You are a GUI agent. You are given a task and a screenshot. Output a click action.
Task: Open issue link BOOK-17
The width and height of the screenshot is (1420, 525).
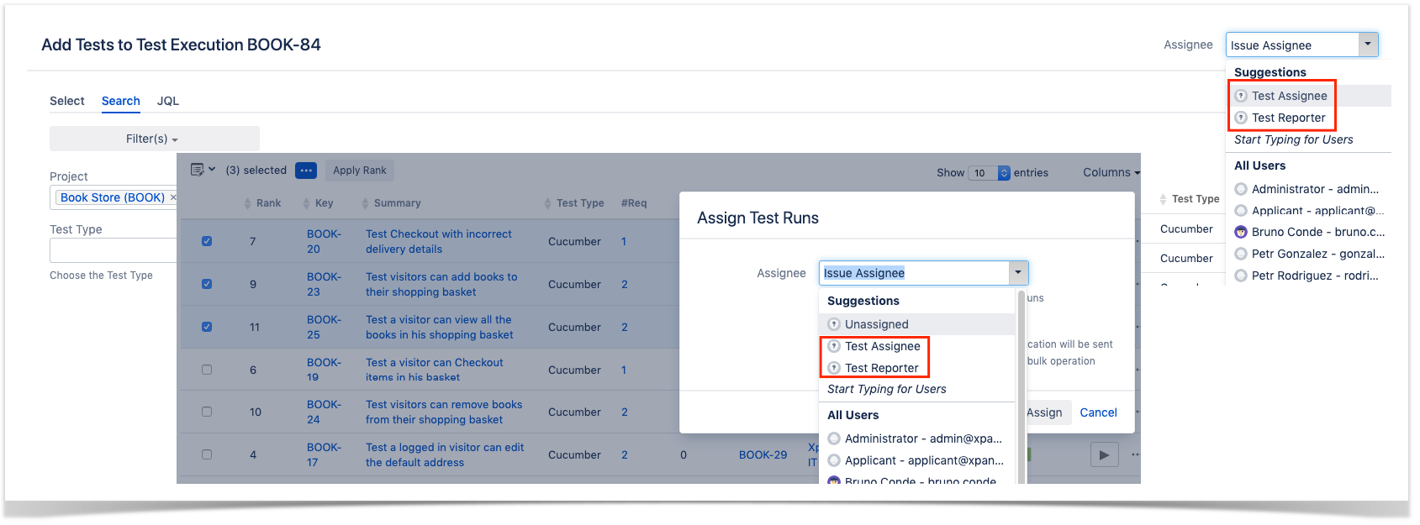click(x=324, y=454)
